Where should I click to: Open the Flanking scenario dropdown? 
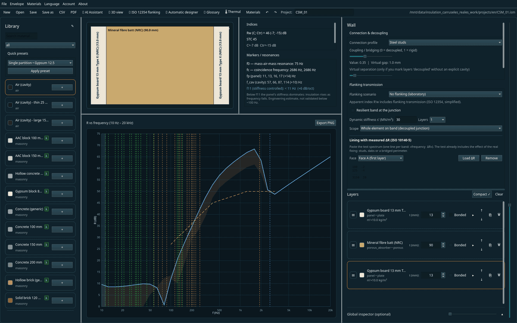pos(445,94)
